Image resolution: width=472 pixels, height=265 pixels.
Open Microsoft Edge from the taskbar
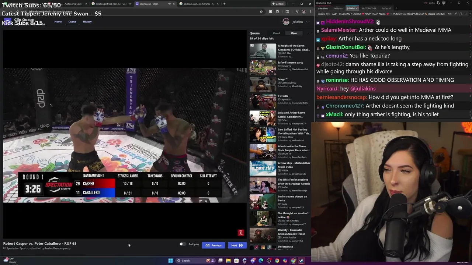point(261,261)
